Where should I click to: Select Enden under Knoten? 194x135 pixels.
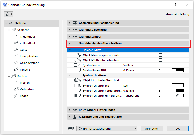point(24,96)
